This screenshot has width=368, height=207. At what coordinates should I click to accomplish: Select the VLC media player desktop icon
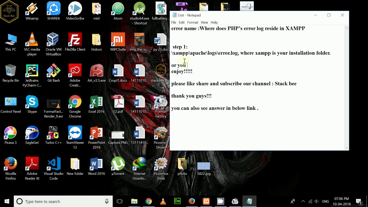[32, 44]
